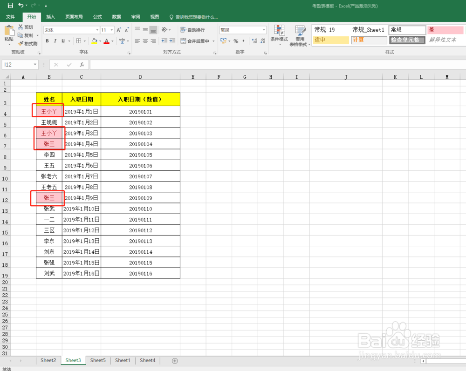Screen dimensions: 466x371
Task: Toggle Italic formatting
Action: pos(55,41)
